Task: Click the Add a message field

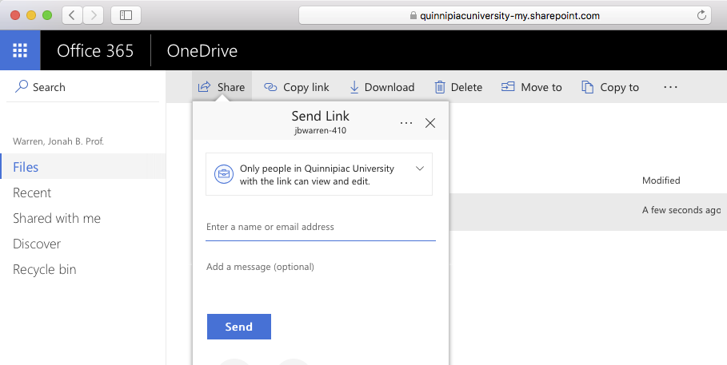Action: pos(320,268)
